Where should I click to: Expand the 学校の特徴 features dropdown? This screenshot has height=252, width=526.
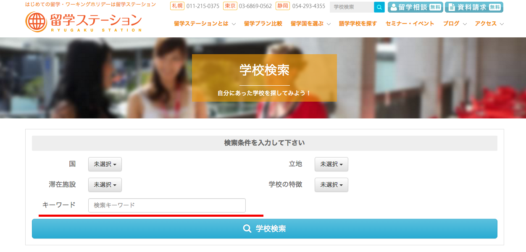(331, 185)
